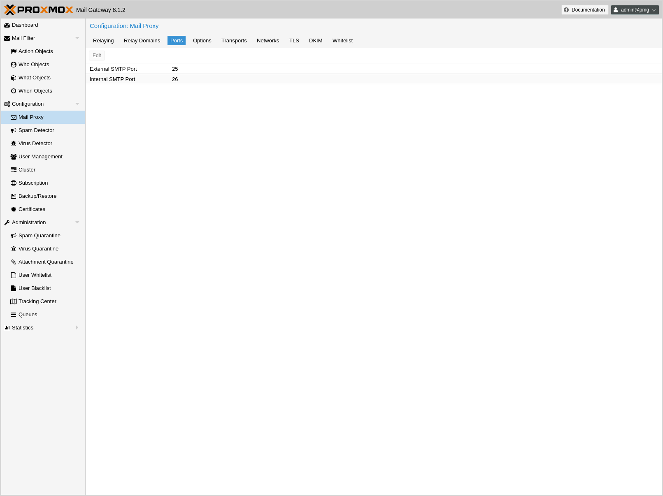The width and height of the screenshot is (663, 496).
Task: Click the Documentation button
Action: click(x=584, y=10)
